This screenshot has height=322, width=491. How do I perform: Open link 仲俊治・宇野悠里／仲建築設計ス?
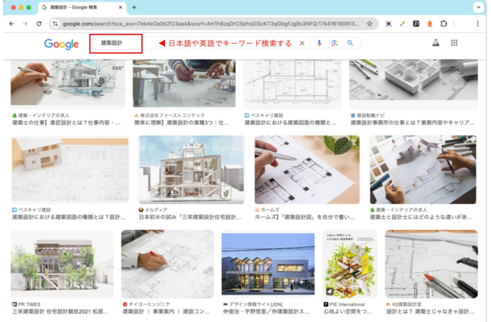pyautogui.click(x=266, y=312)
